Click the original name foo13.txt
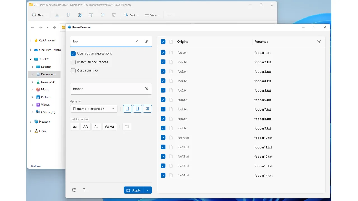Viewport: 358px width, 201px height. pyautogui.click(x=183, y=166)
